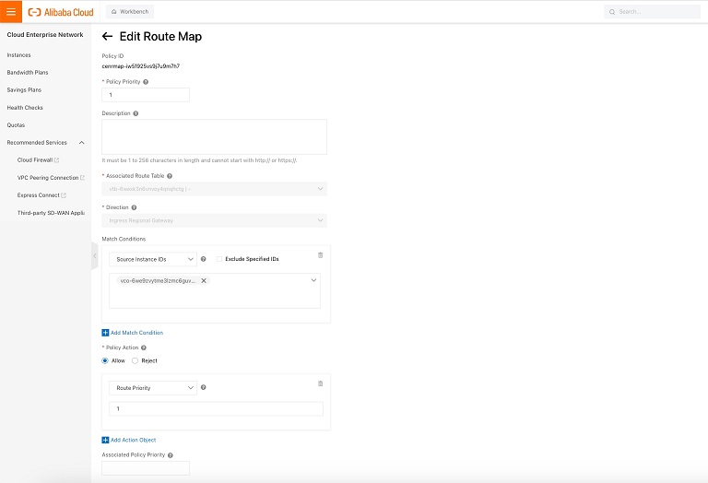Screen dimensions: 708x483
Task: Enable the Exclude Specified IDs checkbox
Action: click(x=219, y=259)
